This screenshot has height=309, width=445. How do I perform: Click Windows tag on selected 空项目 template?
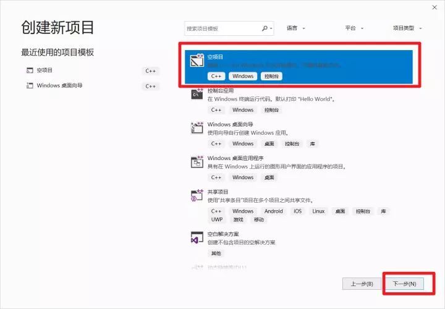point(243,77)
